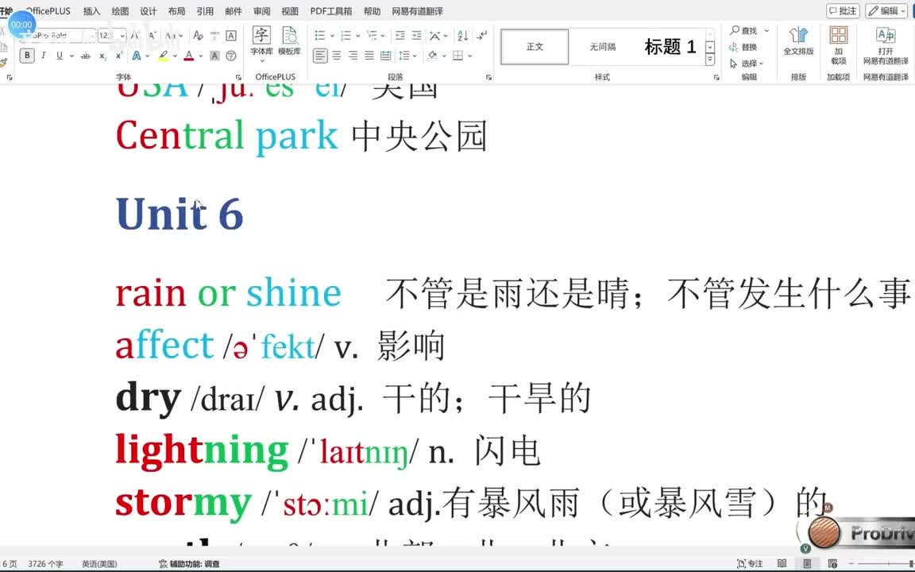Screen dimensions: 915x572
Task: Add character border
Action: point(231,36)
